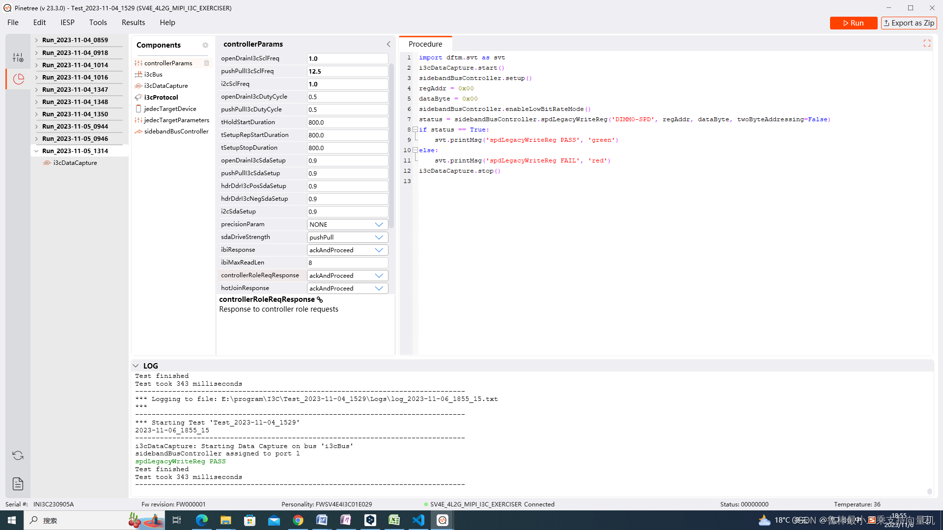Viewport: 943px width, 530px height.
Task: Expand Run_2023-11-04_0859 tree node
Action: [x=36, y=40]
